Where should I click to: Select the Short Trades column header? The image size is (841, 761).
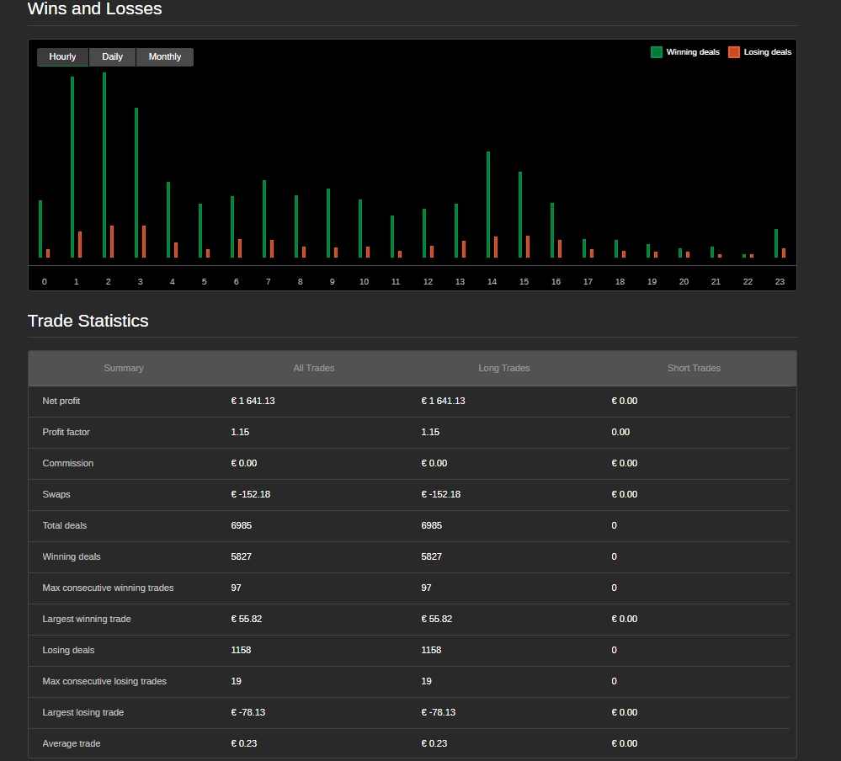click(x=694, y=368)
